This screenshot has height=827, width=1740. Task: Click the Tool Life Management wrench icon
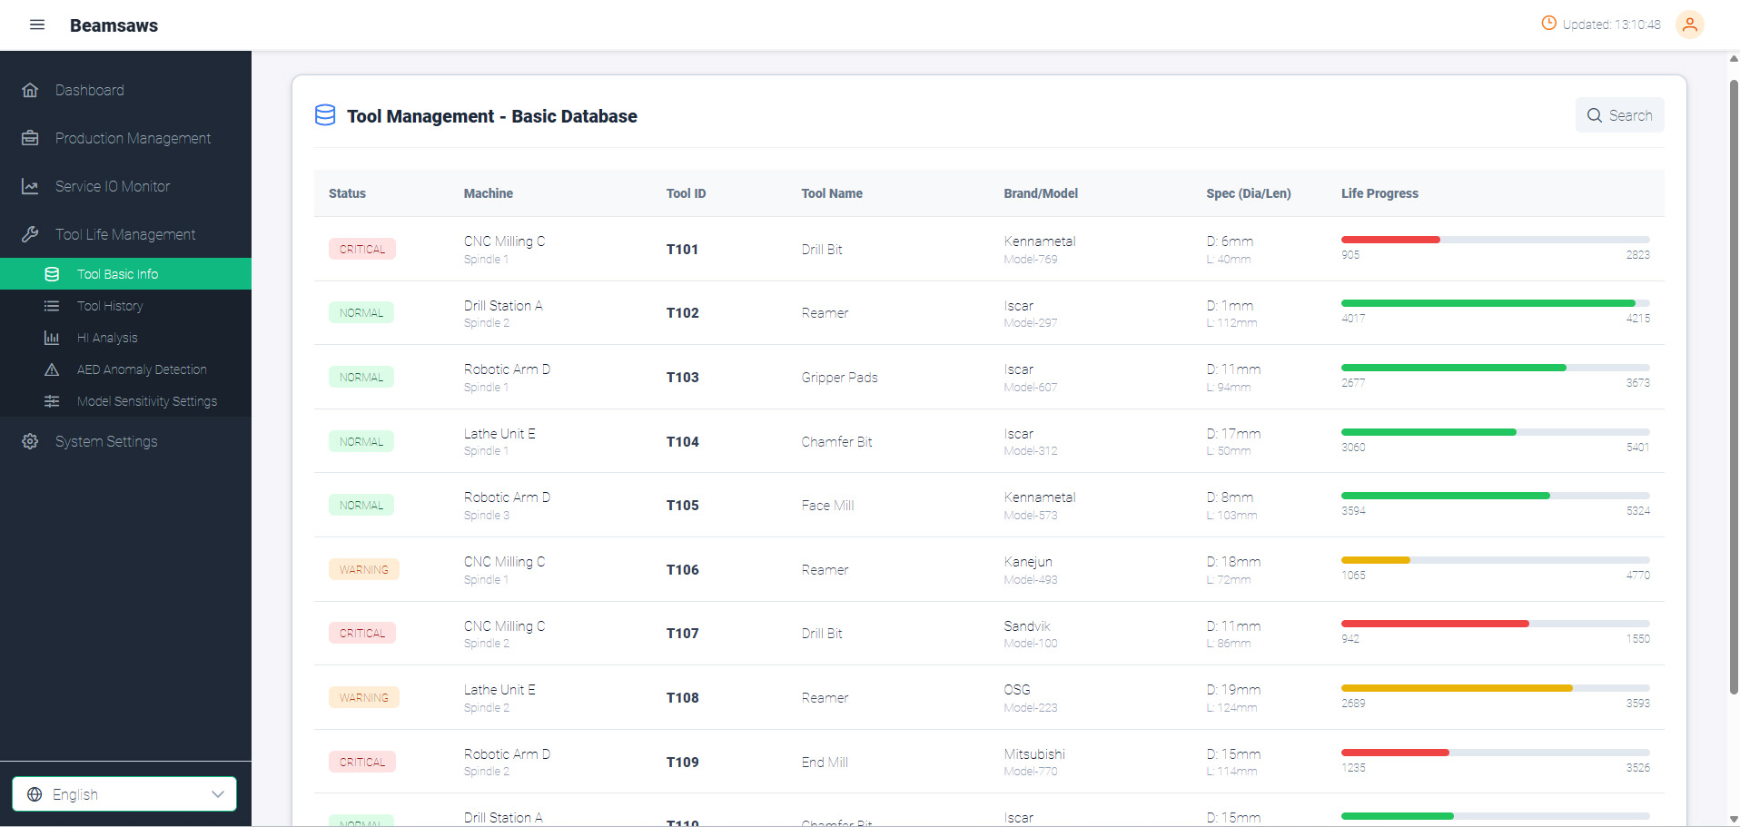[30, 234]
